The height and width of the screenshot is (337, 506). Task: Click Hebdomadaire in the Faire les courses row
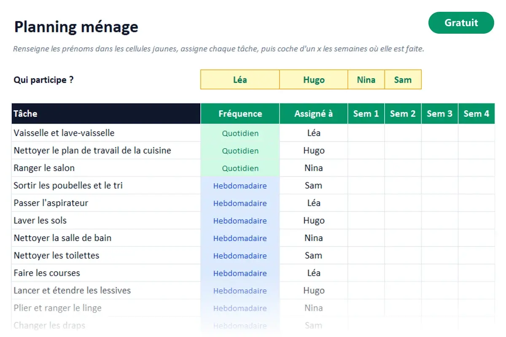click(x=240, y=273)
